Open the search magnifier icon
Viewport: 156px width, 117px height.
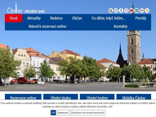tap(111, 11)
